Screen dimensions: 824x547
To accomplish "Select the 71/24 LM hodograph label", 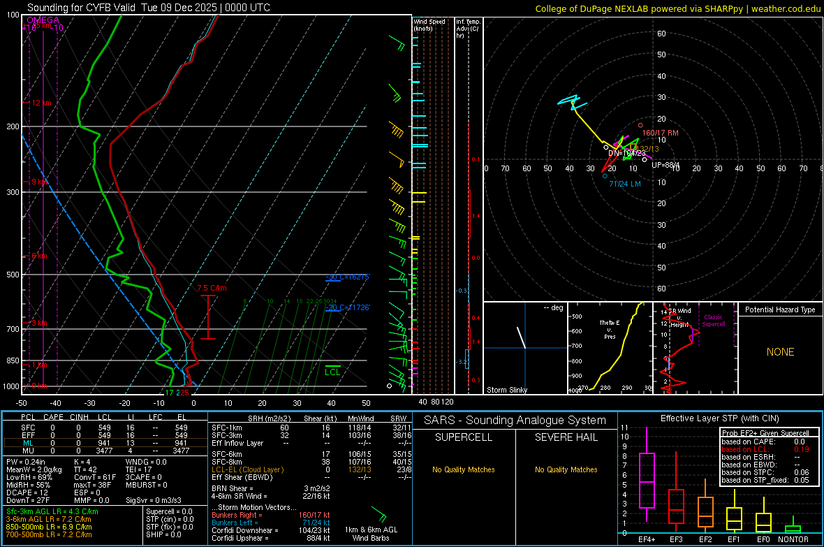I will click(625, 184).
